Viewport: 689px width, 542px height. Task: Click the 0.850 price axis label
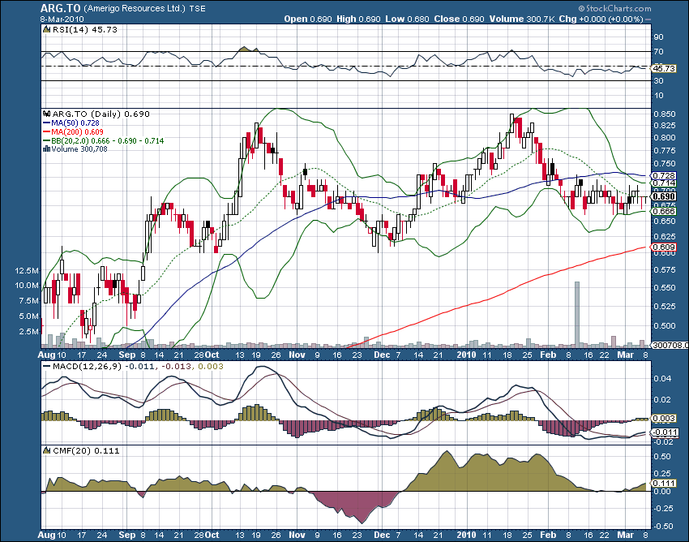coord(665,114)
